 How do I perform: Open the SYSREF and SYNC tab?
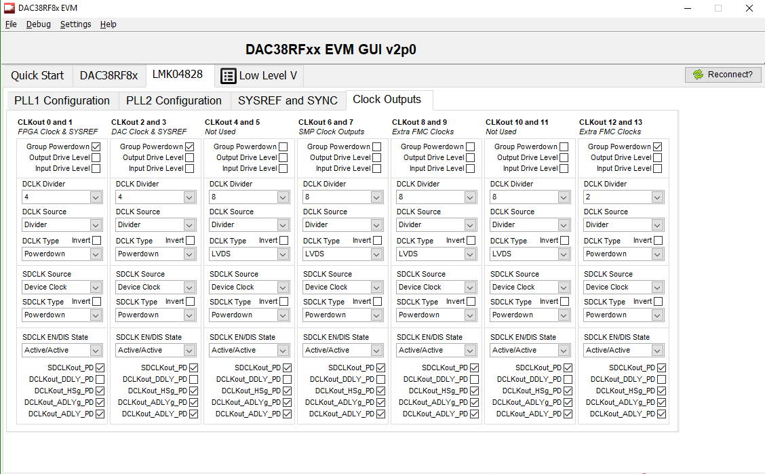coord(288,100)
